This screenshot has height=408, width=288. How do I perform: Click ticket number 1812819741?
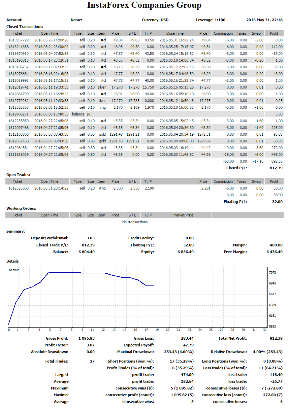click(19, 87)
